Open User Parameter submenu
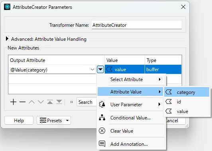 click(x=130, y=105)
